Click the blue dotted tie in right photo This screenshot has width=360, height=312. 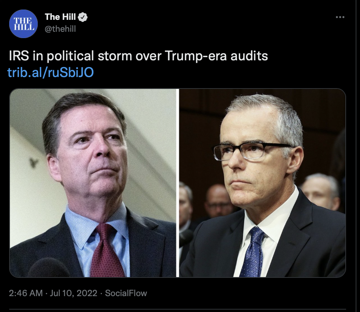252,252
